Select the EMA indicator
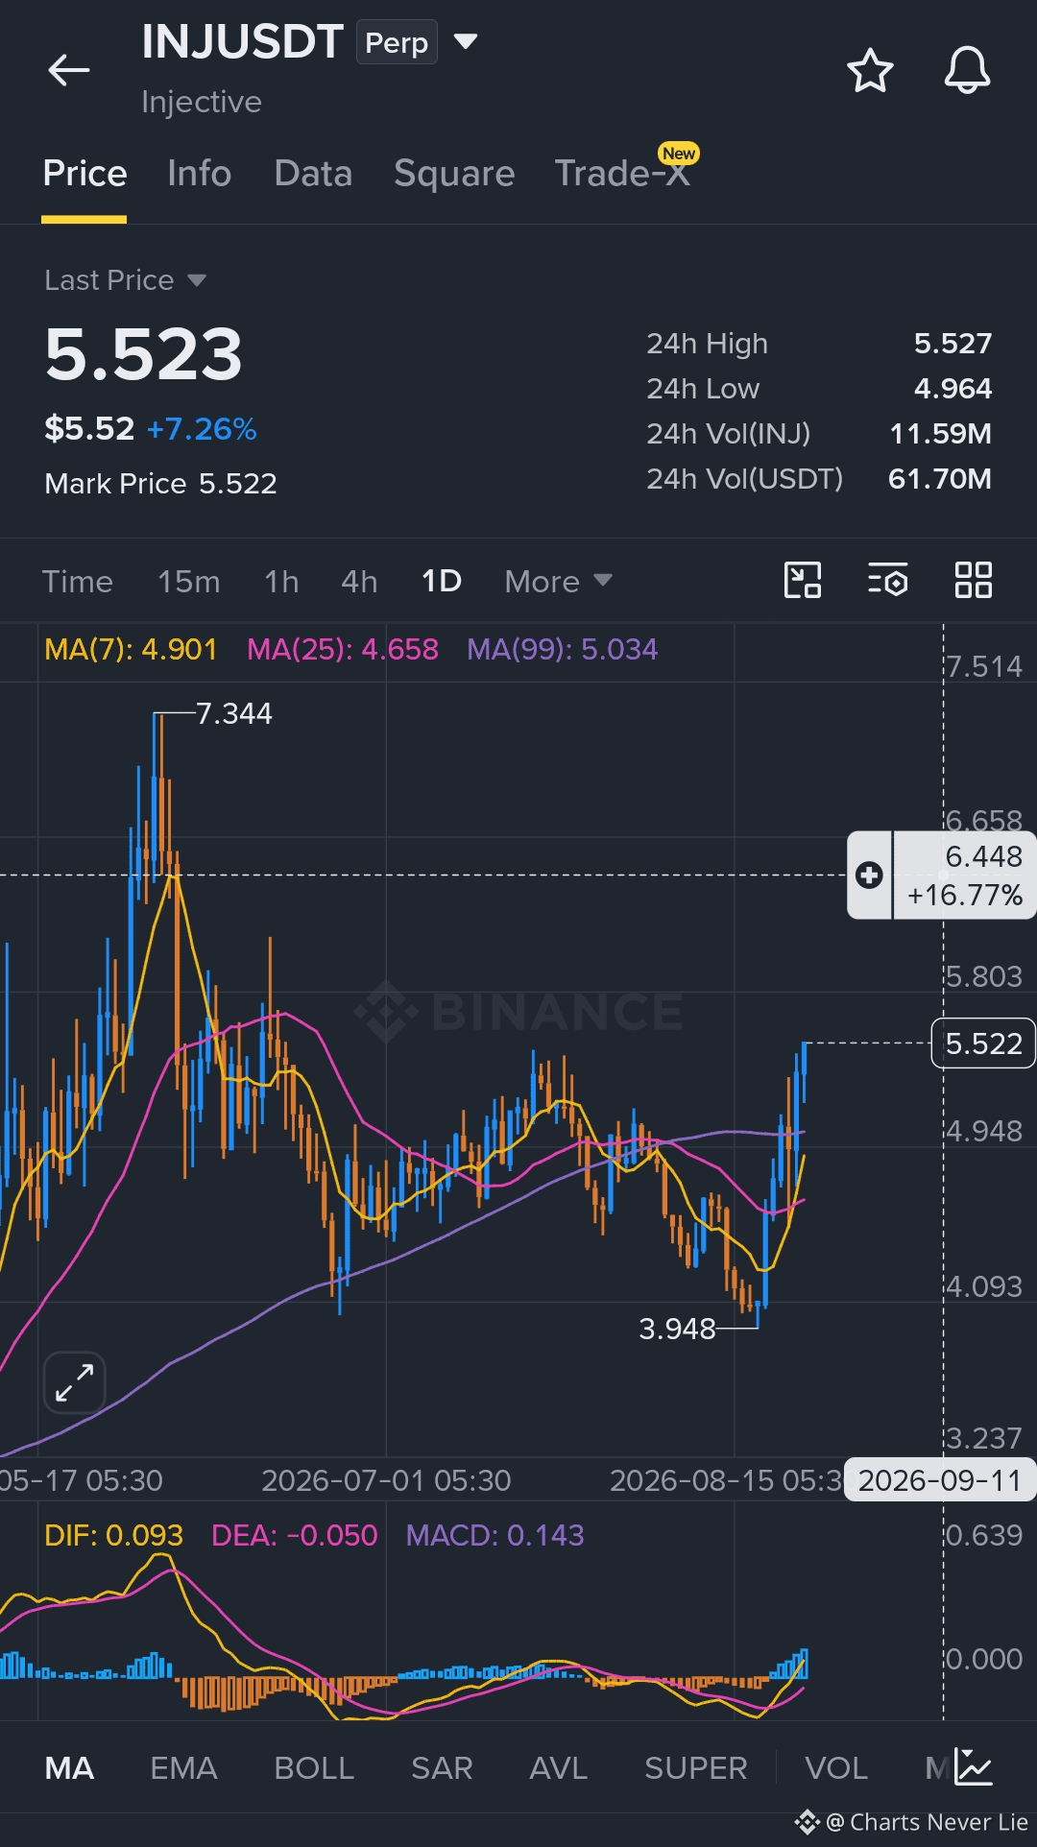Image resolution: width=1037 pixels, height=1847 pixels. pyautogui.click(x=183, y=1768)
